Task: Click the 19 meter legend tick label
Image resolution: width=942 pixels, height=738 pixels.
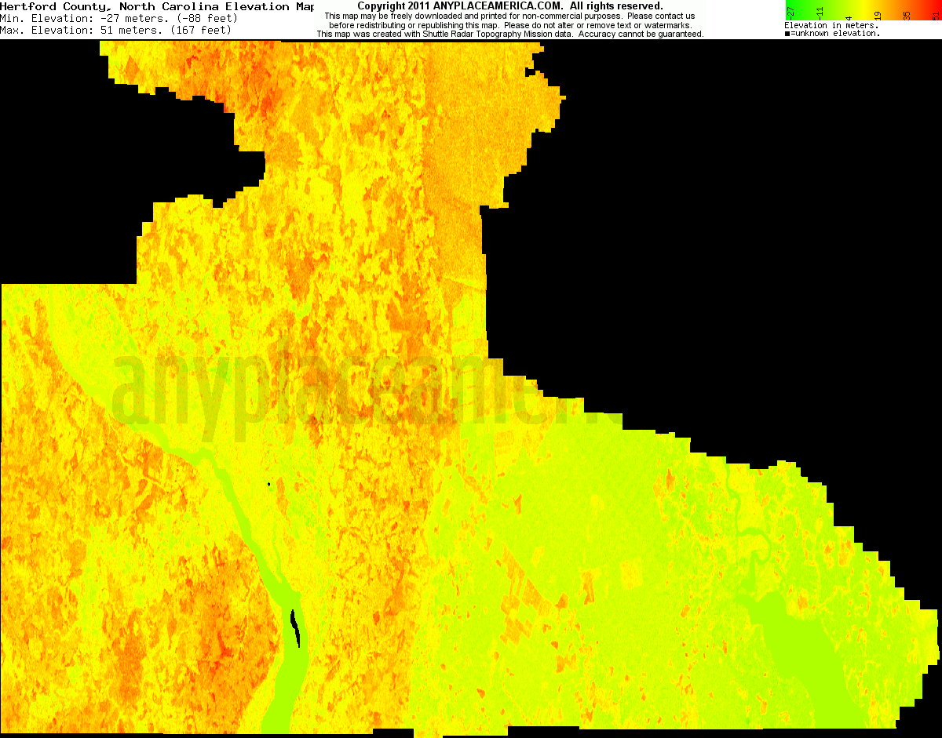Action: (x=877, y=14)
